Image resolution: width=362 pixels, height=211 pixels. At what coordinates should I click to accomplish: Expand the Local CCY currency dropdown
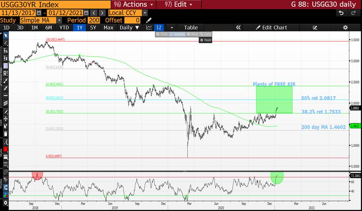pos(145,13)
